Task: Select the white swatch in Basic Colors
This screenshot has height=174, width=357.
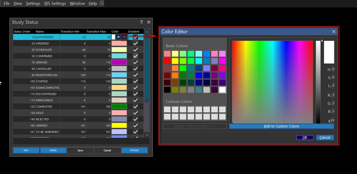Action: pos(222,90)
